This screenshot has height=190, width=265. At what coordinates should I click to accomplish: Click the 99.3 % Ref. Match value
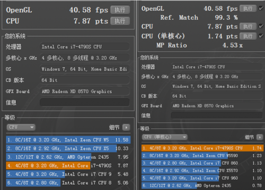[x=226, y=17]
